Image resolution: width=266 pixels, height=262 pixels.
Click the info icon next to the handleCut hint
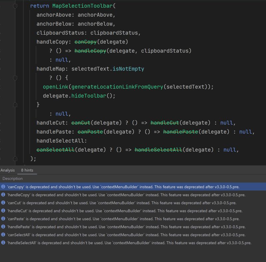click(3, 211)
